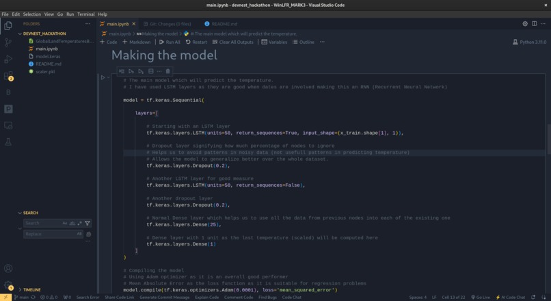
Task: Open the Help menu
Action: tap(103, 14)
